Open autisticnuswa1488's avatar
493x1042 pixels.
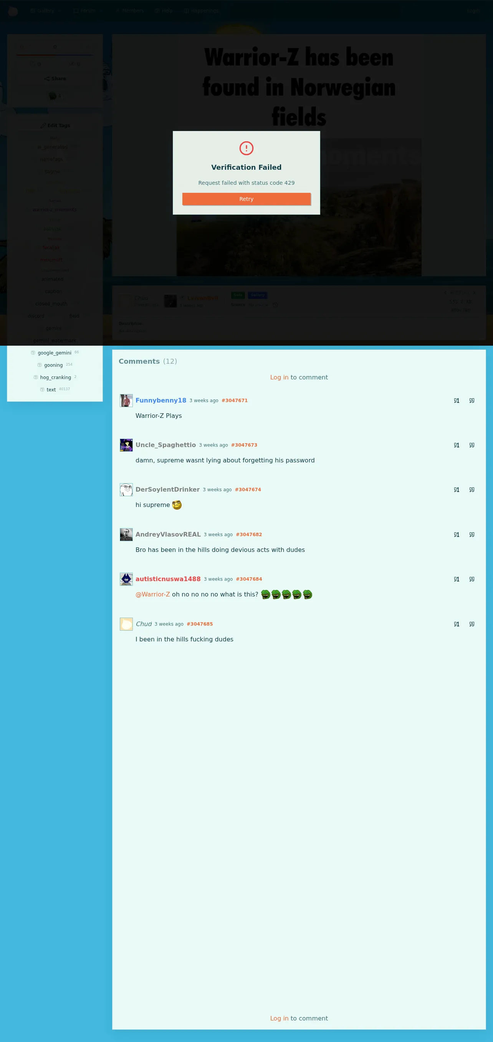point(126,579)
